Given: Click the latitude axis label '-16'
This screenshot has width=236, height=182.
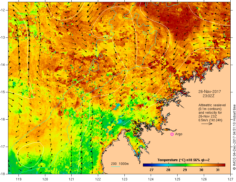Looking at the screenshot, I should [x=3, y=119].
